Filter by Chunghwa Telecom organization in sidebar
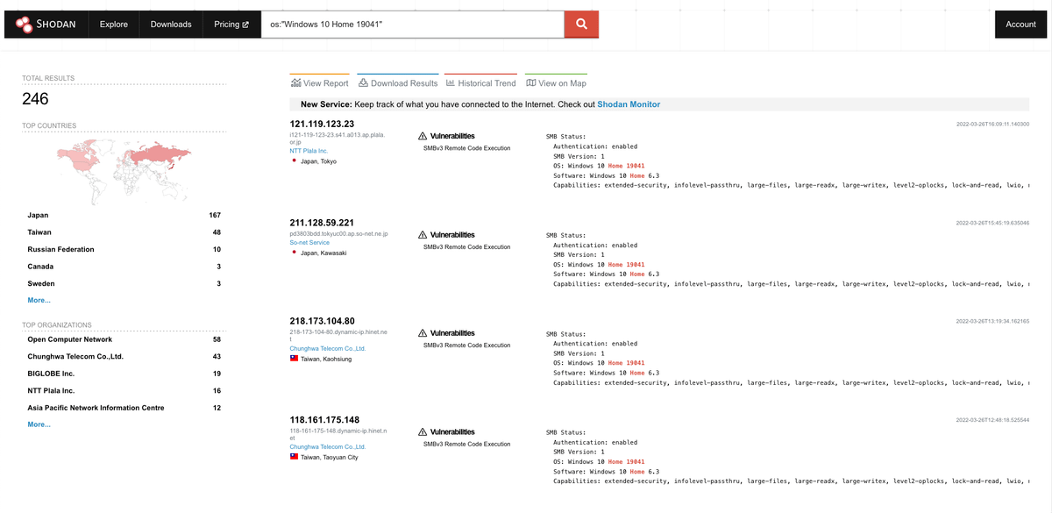 (x=75, y=357)
